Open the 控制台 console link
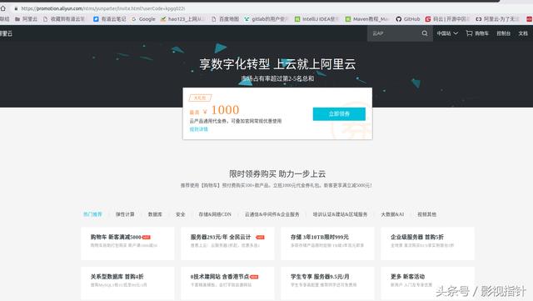Image resolution: width=533 pixels, height=301 pixels. [503, 33]
